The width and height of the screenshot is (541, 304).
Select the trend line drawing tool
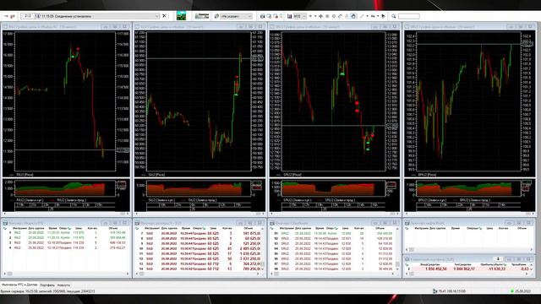[x=362, y=16]
